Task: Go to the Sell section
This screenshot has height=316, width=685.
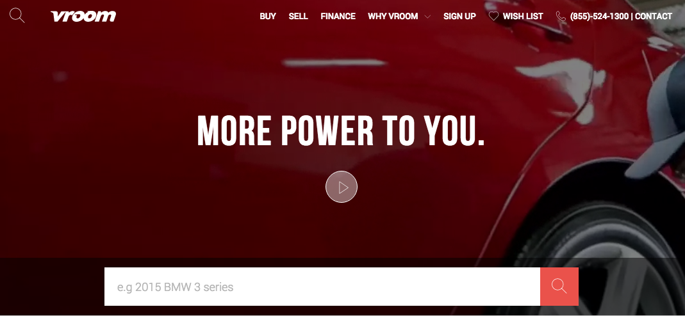Action: tap(299, 16)
